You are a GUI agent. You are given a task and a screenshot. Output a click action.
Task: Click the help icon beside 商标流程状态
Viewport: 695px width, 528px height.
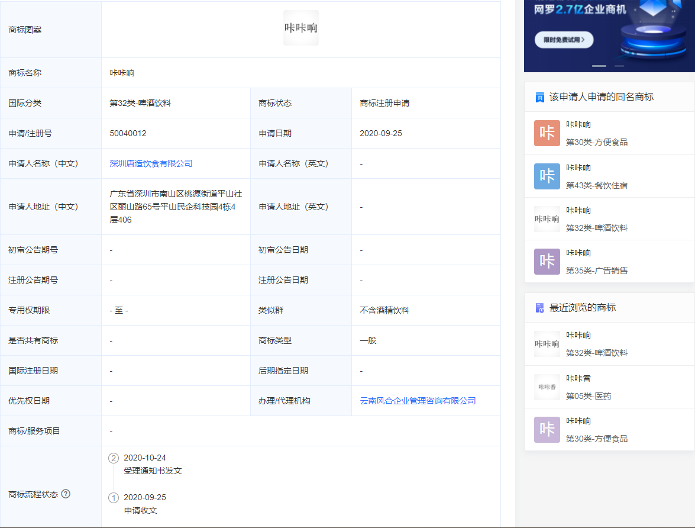tap(66, 494)
